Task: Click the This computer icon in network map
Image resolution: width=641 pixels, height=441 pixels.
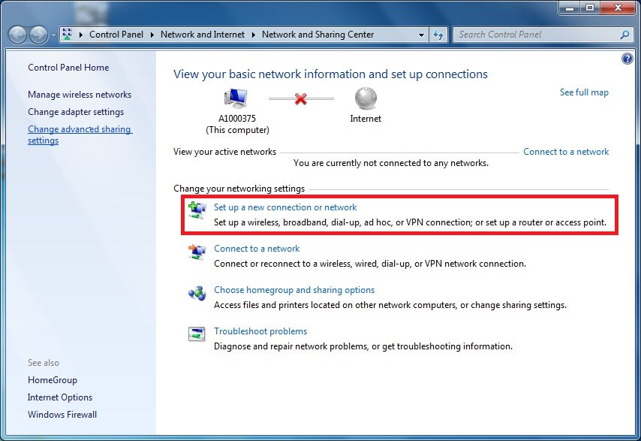Action: tap(236, 98)
